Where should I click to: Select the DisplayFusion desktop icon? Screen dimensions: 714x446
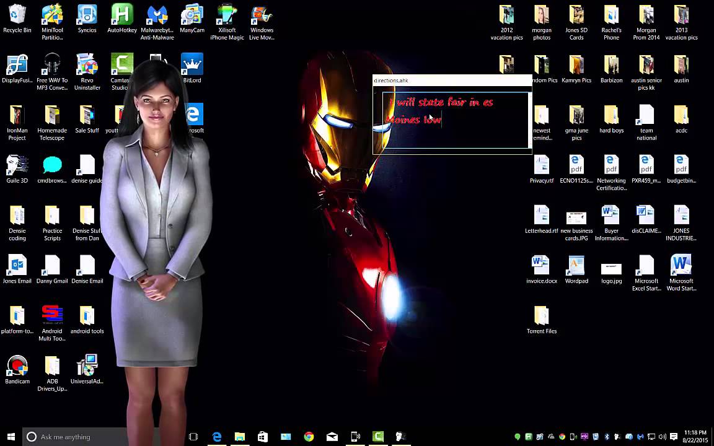17,69
